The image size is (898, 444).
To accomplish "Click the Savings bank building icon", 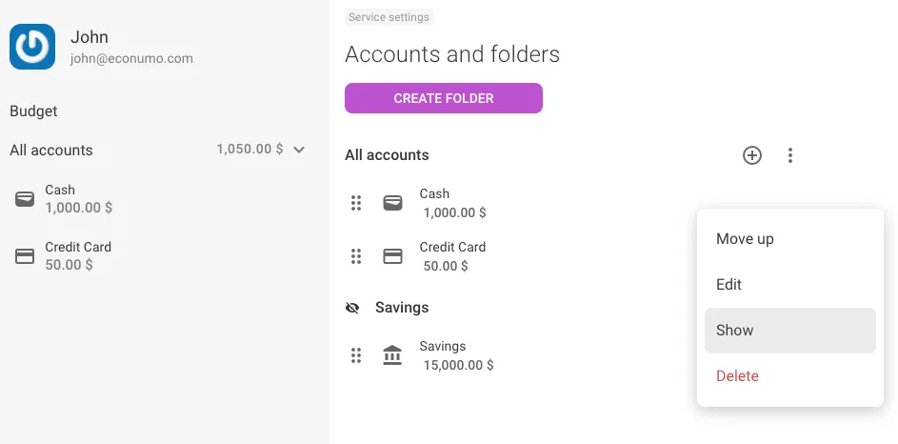I will click(x=392, y=355).
